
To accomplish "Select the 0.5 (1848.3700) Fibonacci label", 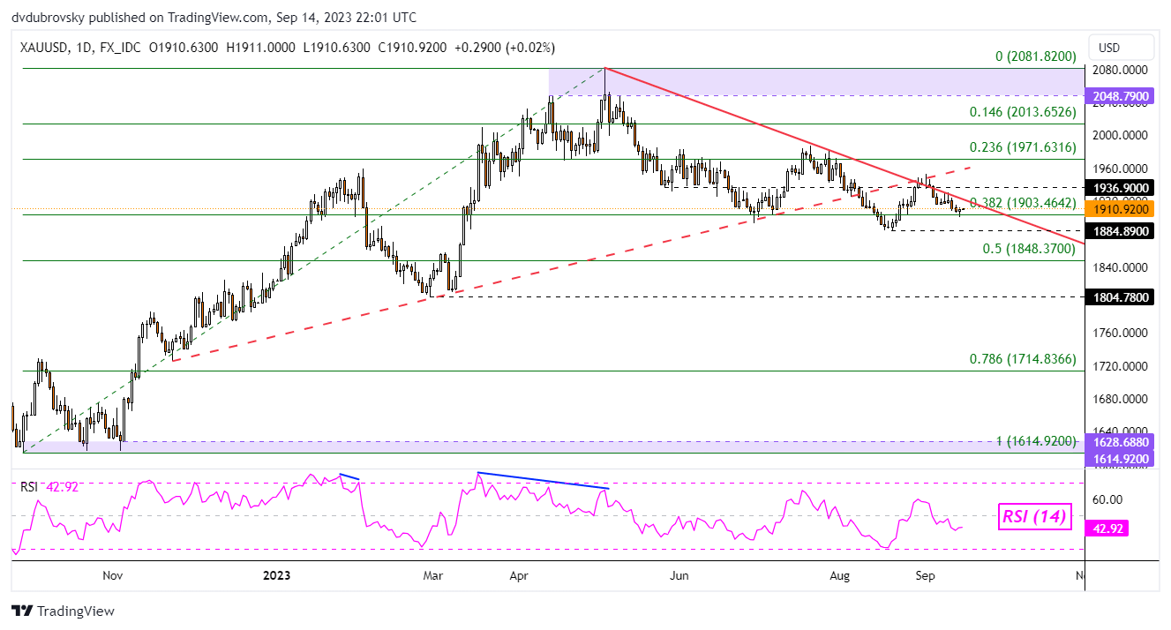I will pyautogui.click(x=1029, y=249).
